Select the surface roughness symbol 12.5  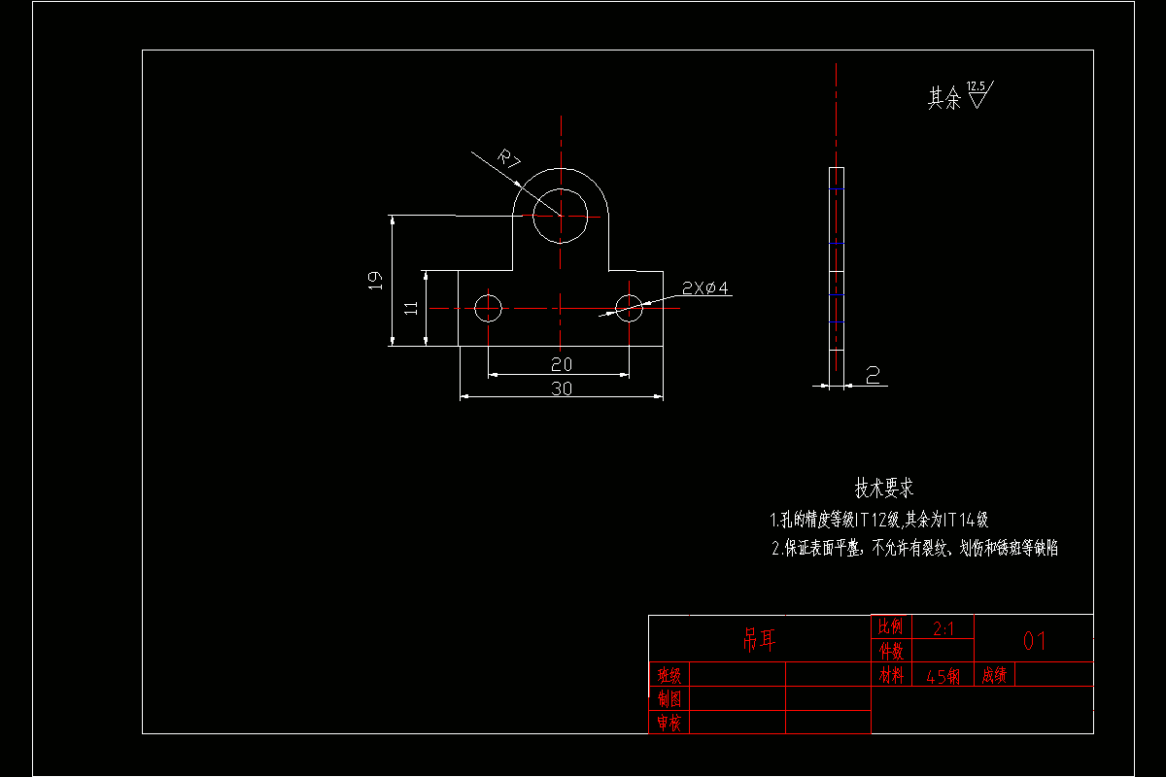(977, 92)
